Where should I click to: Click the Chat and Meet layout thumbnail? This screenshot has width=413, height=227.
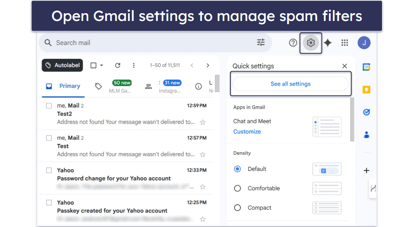tap(327, 127)
